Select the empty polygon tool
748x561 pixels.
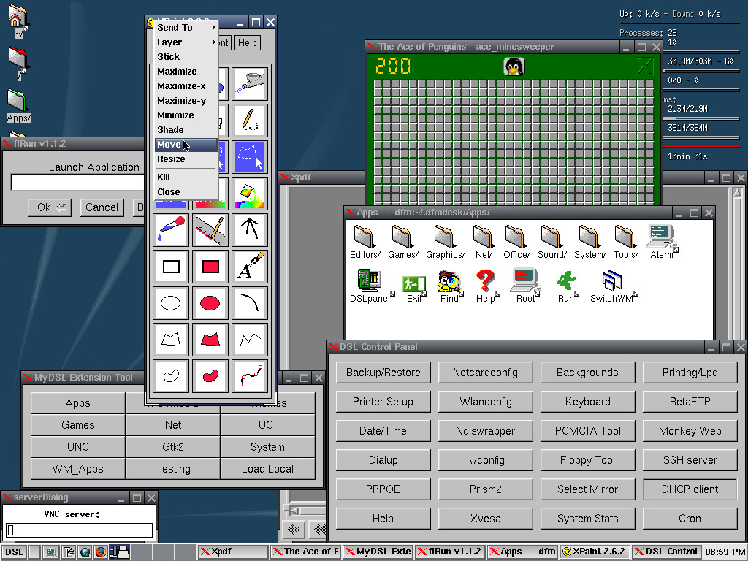[171, 340]
